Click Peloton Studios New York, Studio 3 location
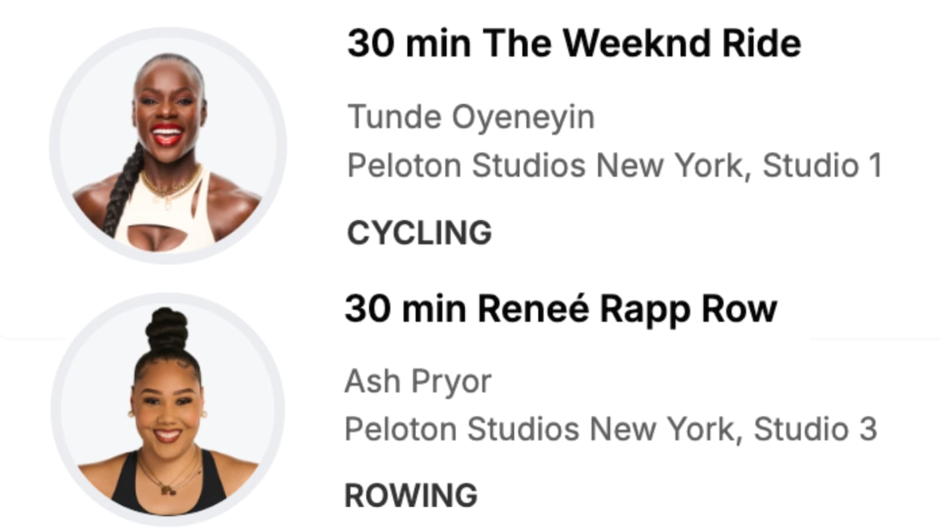This screenshot has height=529, width=941. (x=610, y=429)
